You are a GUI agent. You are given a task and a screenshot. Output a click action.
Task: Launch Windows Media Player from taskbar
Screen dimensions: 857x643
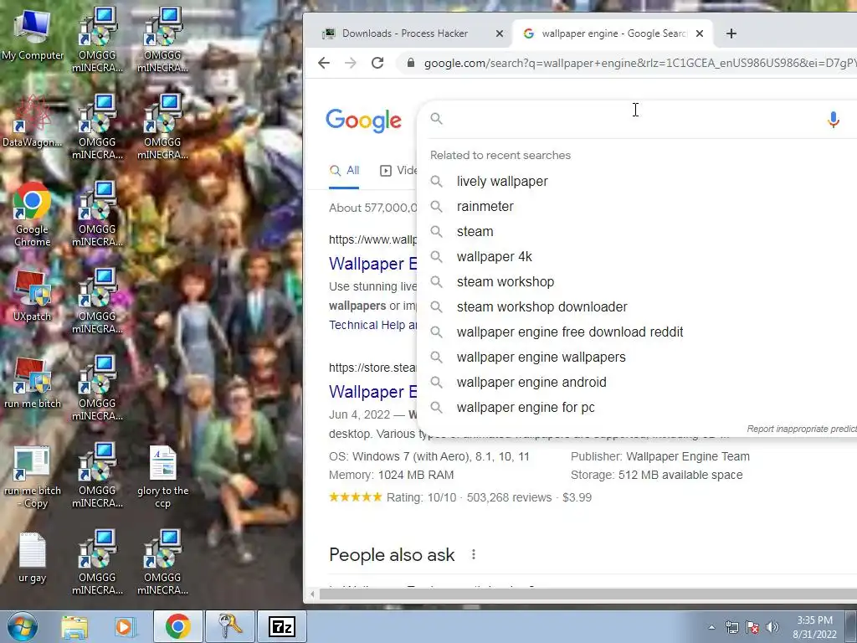125,626
